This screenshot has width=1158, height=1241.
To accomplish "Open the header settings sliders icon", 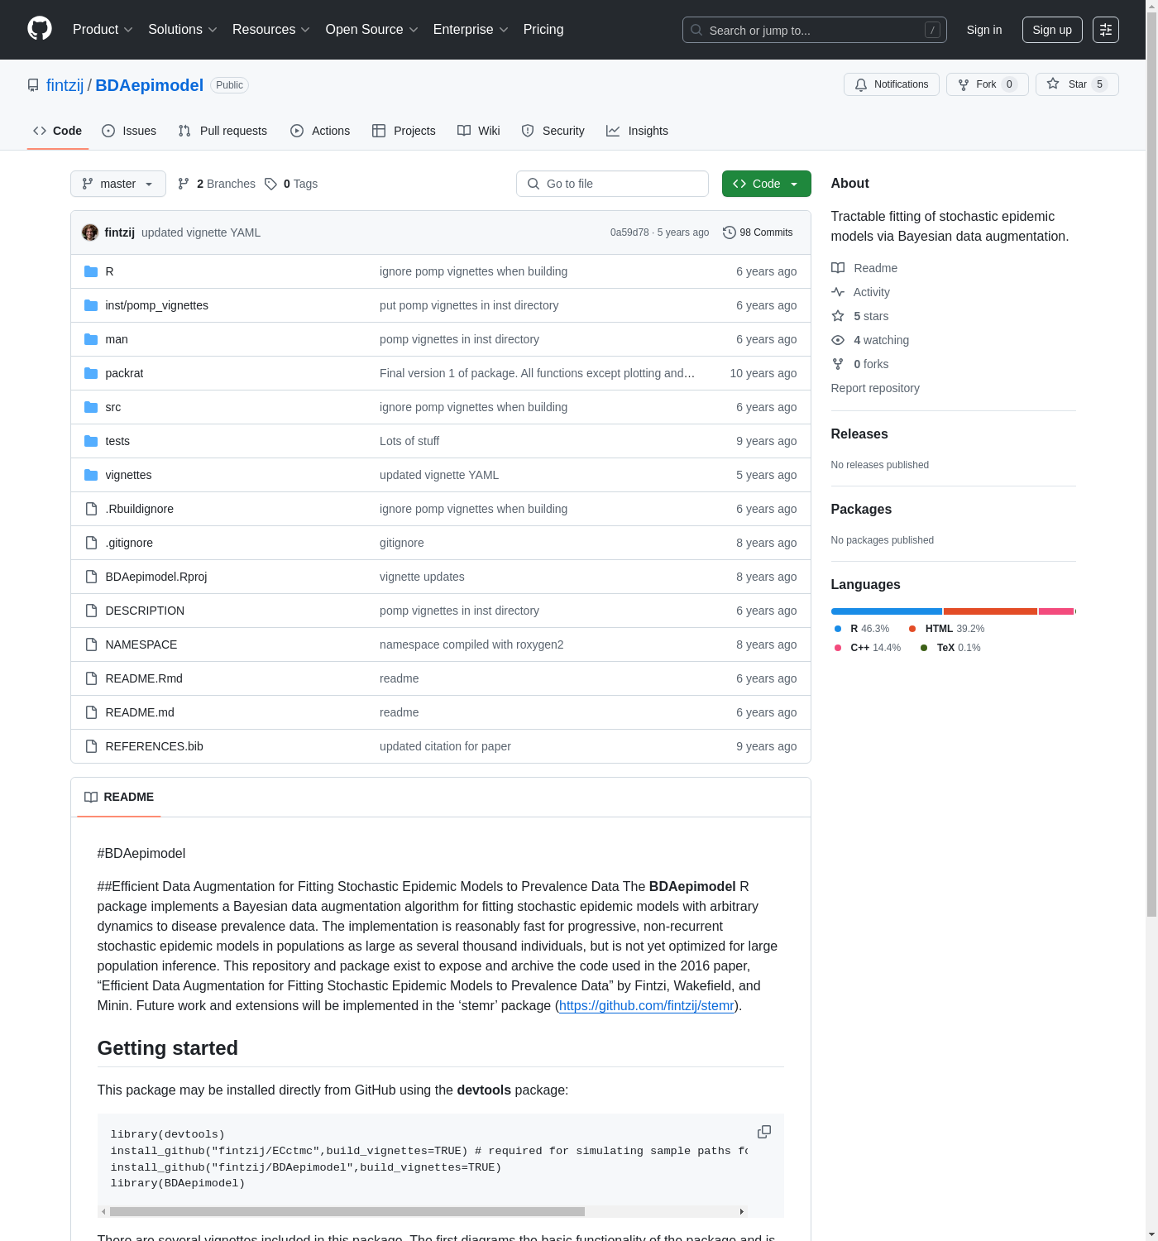I will click(1106, 30).
